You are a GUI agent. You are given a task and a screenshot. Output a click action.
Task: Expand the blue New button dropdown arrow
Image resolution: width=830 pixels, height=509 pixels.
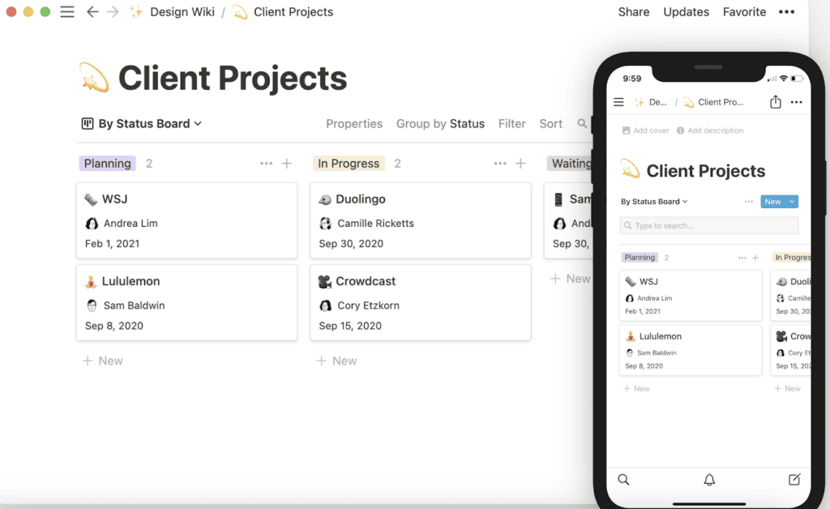point(792,202)
